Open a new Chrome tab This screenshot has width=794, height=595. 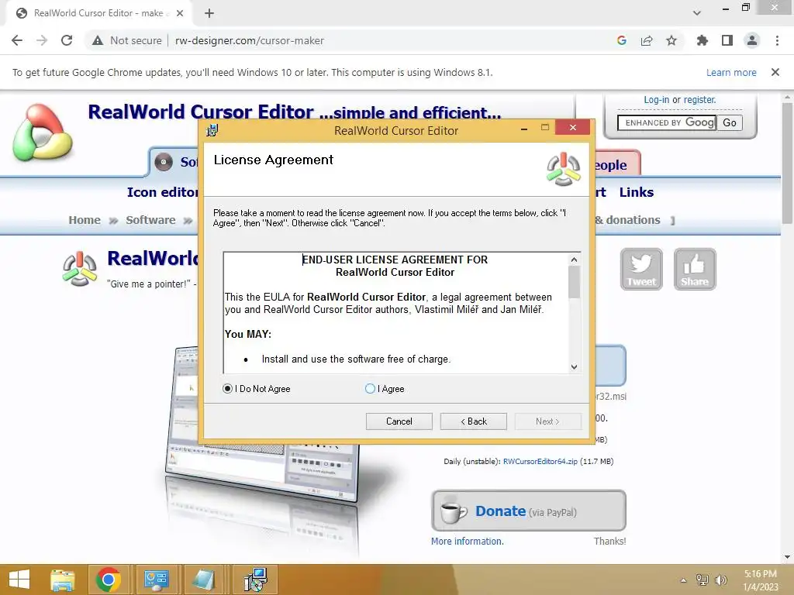pos(209,13)
